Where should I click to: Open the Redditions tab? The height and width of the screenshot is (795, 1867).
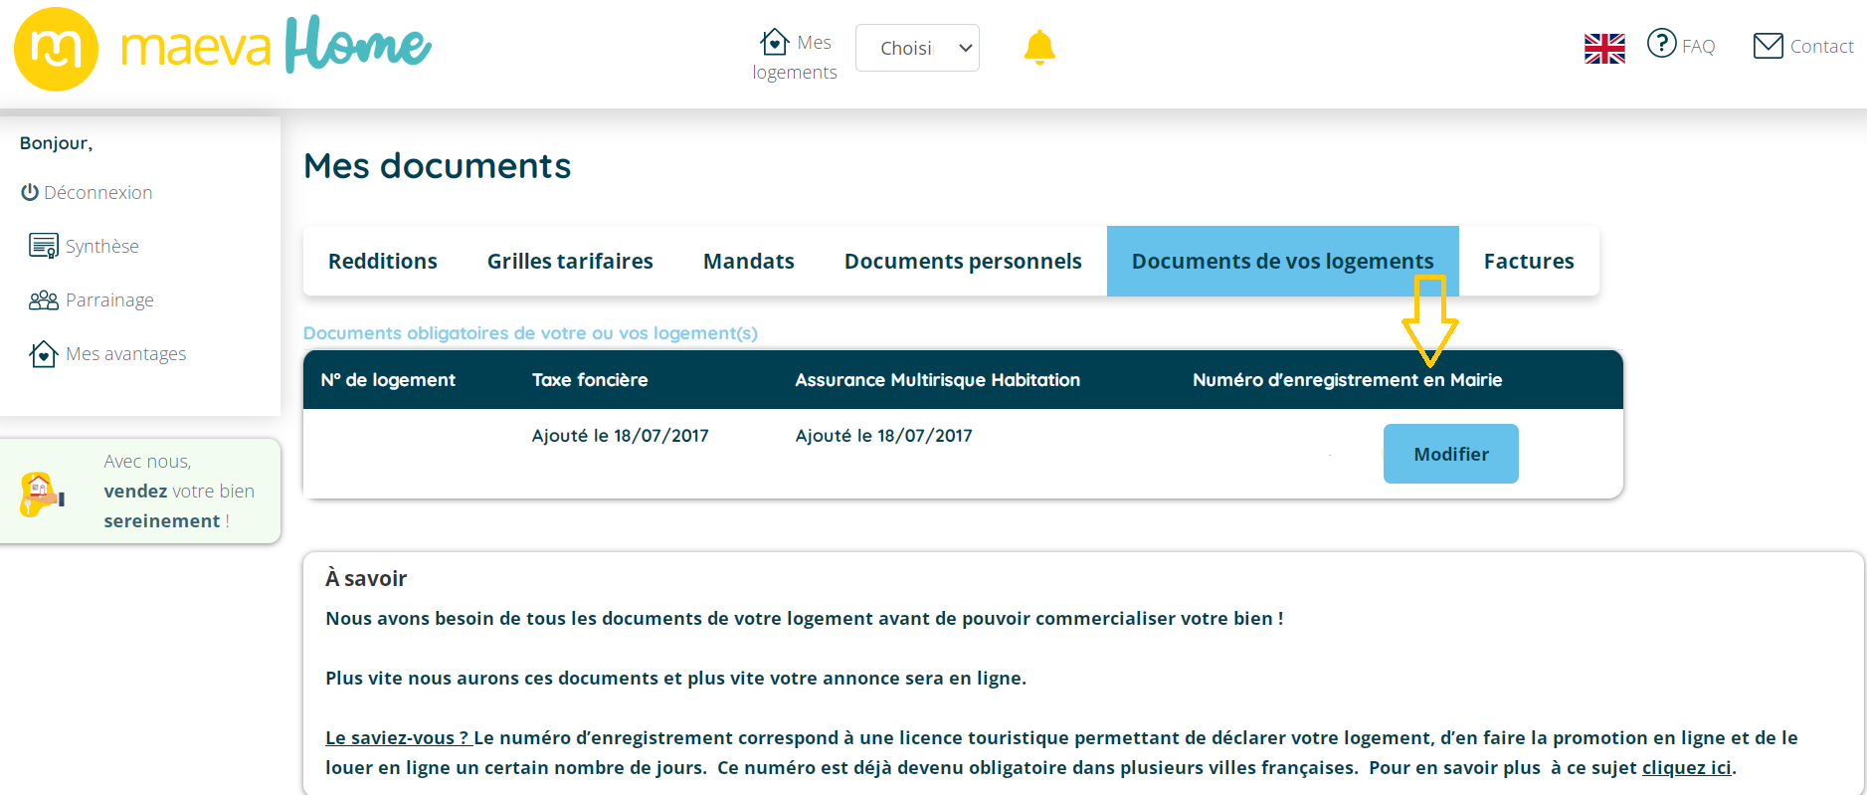(x=383, y=261)
